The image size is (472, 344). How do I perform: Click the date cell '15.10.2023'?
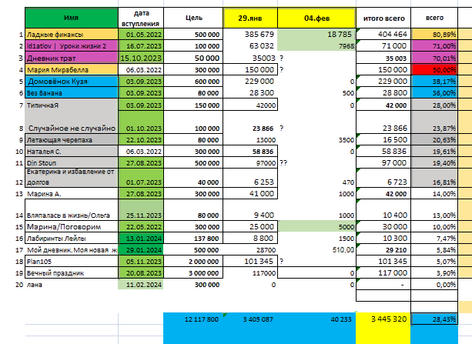pyautogui.click(x=141, y=58)
